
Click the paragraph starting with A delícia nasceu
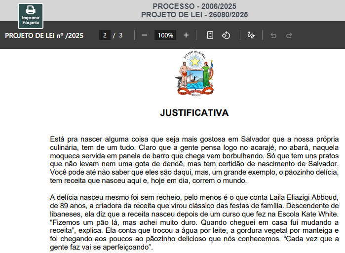pos(194,216)
